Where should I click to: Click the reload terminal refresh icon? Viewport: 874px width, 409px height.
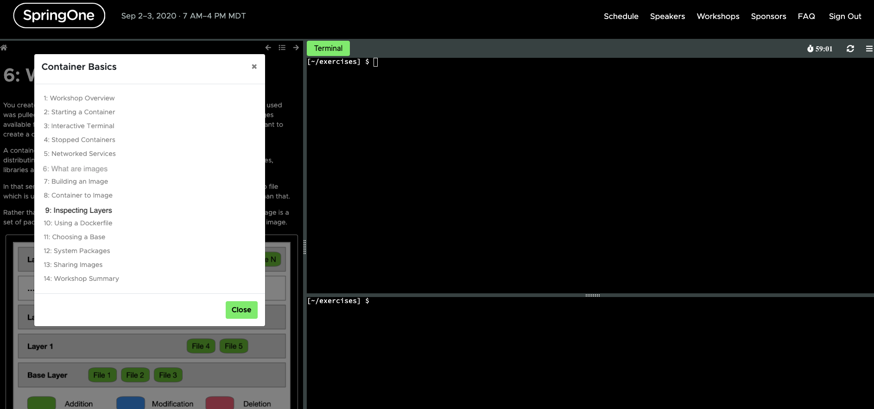click(850, 49)
